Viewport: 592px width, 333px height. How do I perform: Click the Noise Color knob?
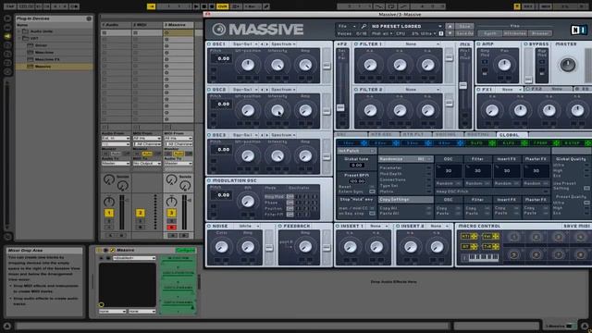(221, 247)
